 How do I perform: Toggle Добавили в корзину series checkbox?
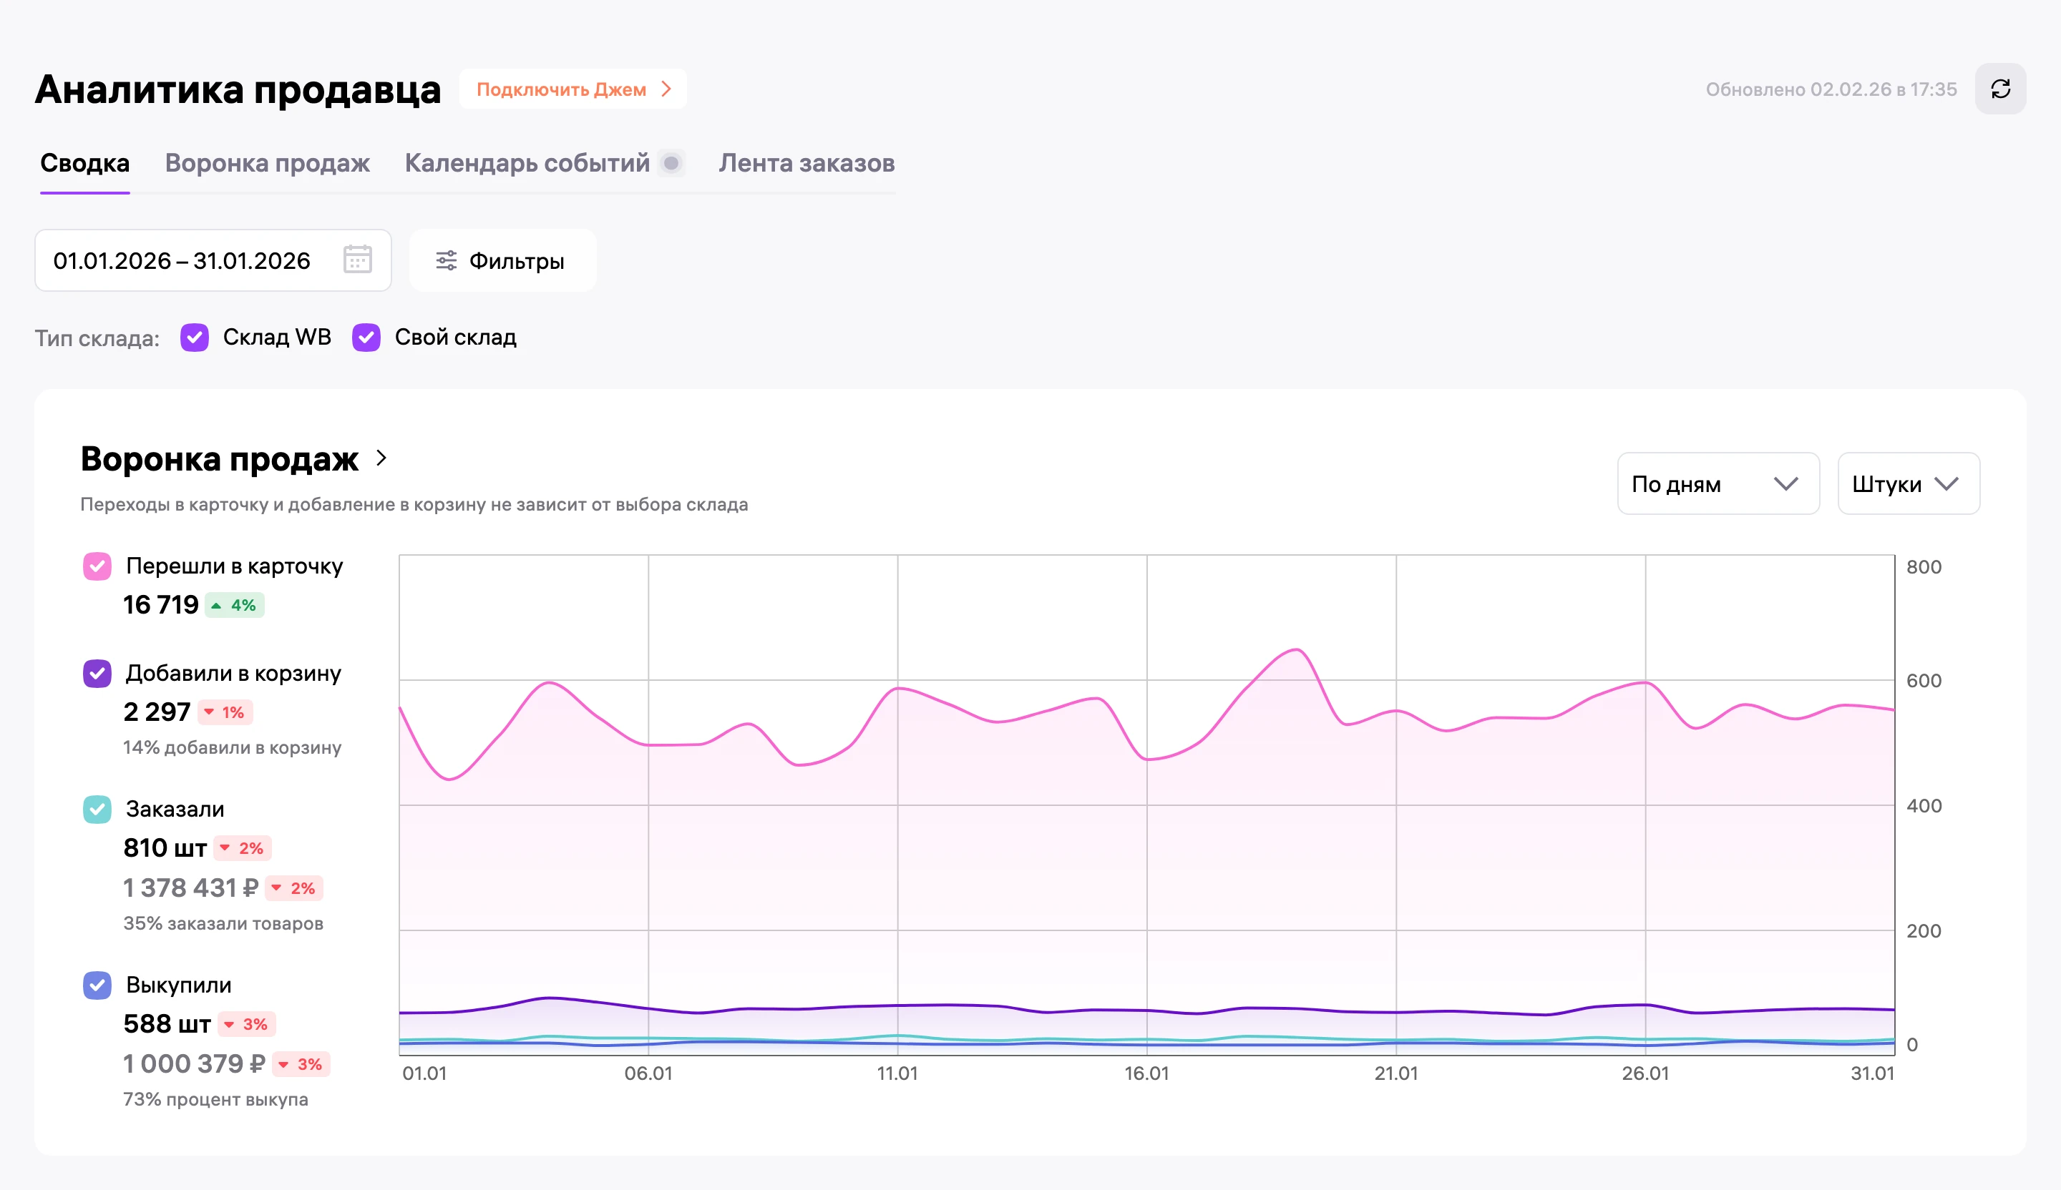pos(97,674)
